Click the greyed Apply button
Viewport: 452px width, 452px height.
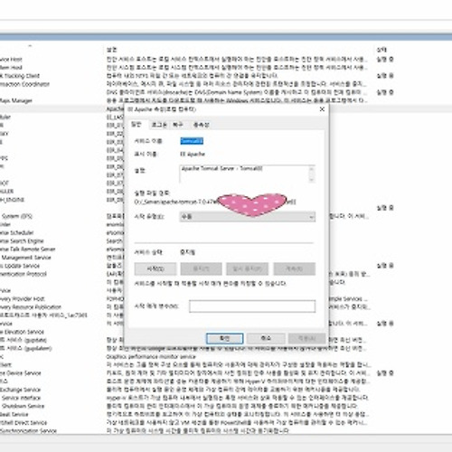[306, 338]
